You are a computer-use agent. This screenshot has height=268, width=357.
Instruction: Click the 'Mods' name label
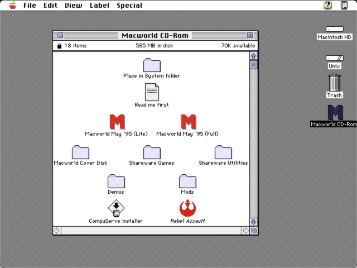pos(187,192)
